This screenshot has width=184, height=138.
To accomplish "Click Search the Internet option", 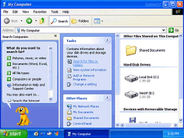I will coord(26,101).
